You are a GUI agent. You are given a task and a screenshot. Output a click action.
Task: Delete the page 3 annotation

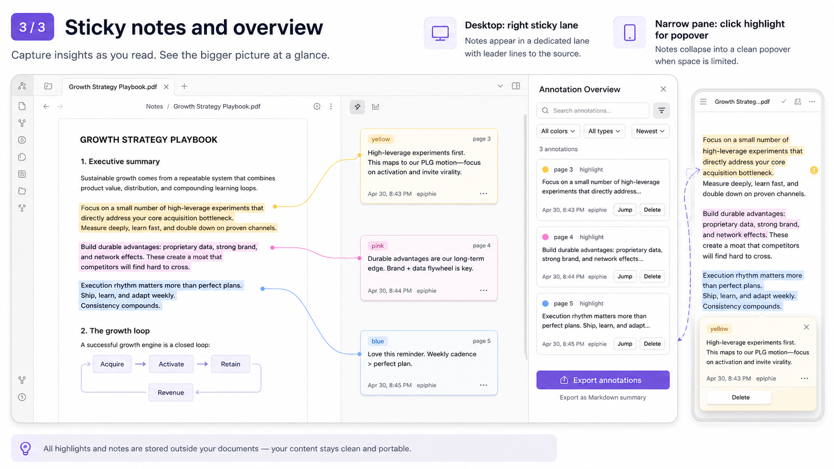(652, 210)
